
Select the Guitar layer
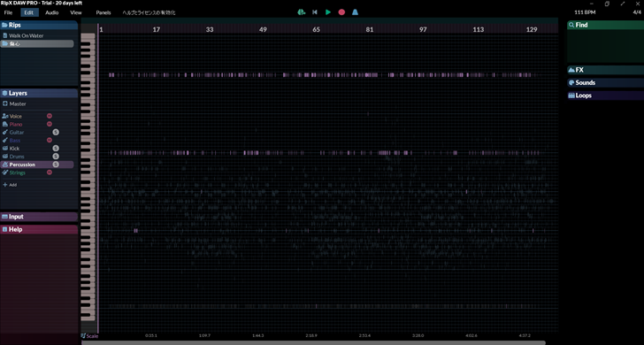(17, 133)
